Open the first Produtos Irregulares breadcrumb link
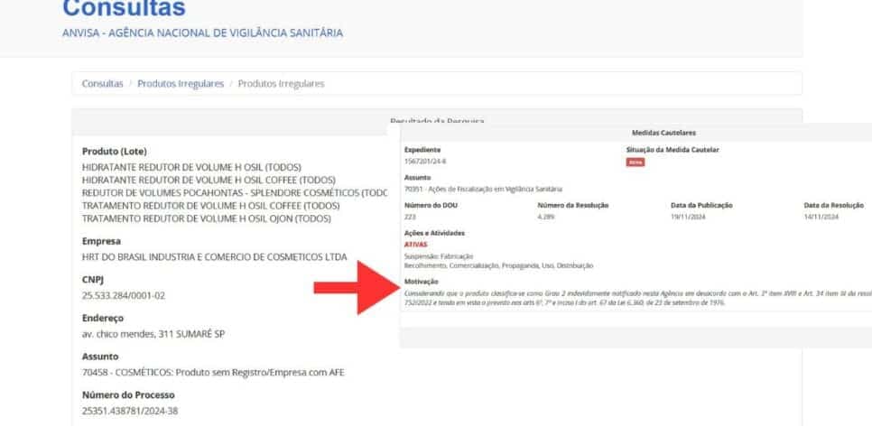 tap(181, 84)
